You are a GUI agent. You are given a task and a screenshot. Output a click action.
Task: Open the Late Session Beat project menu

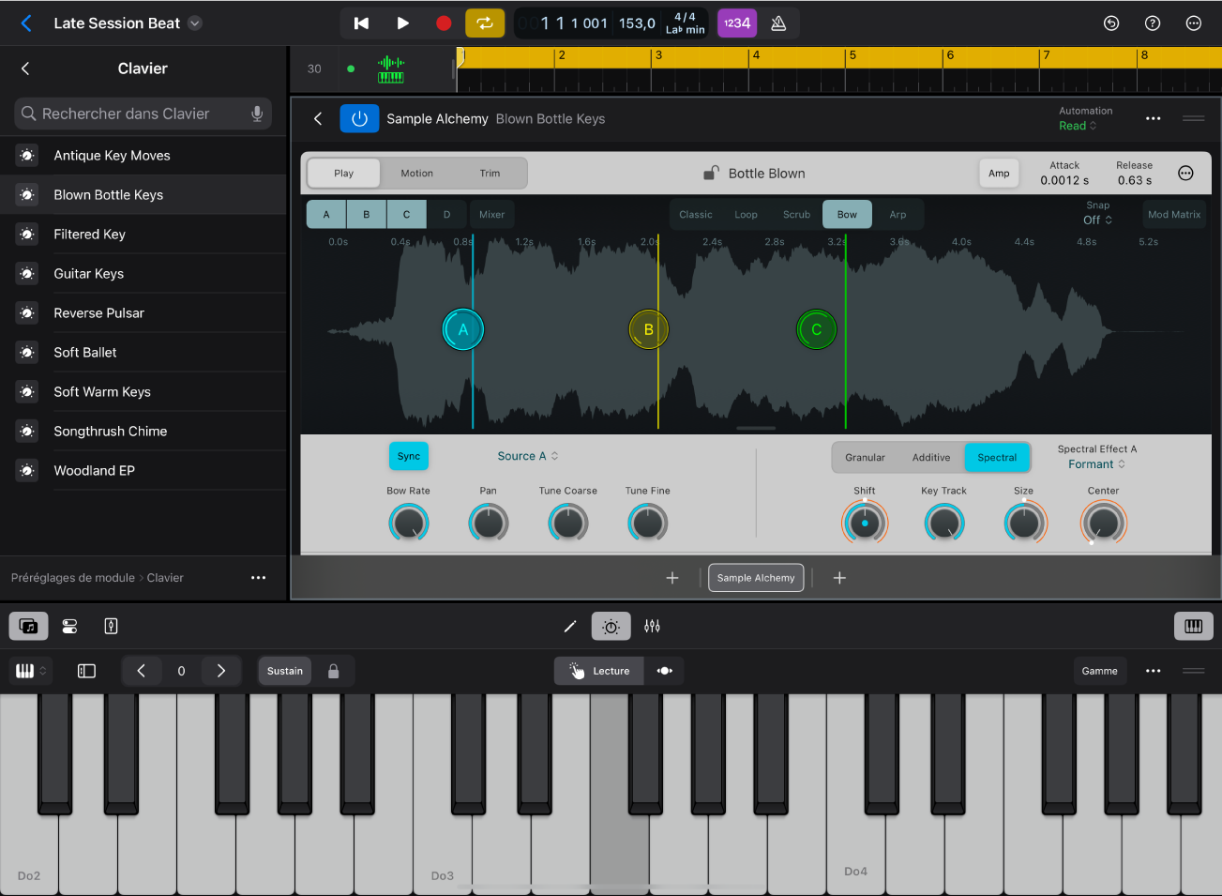[195, 23]
